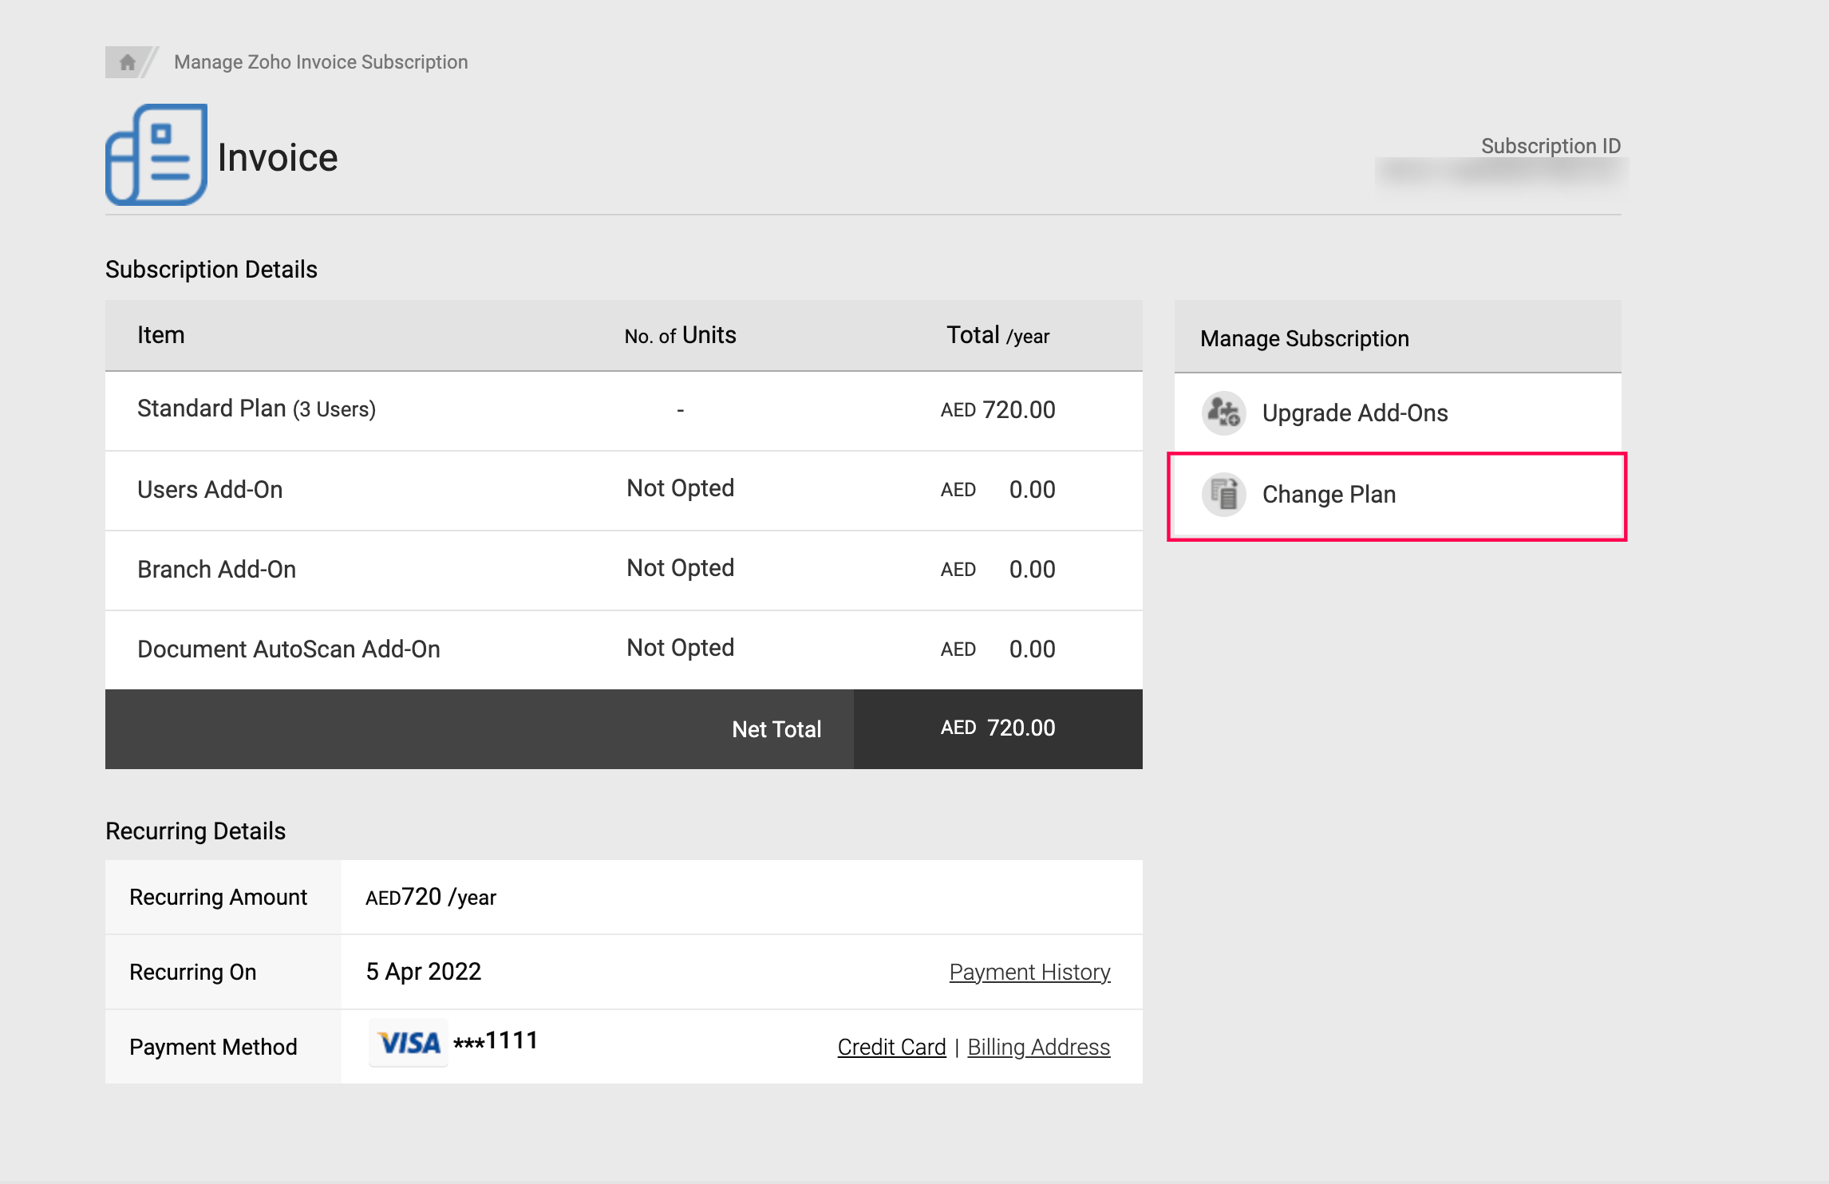Viewport: 1829px width, 1184px height.
Task: Click the 'Item' column header
Action: coord(161,335)
